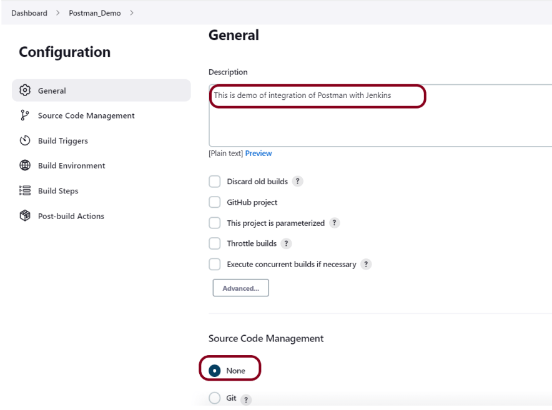Click the Build Environment globe icon

(25, 165)
